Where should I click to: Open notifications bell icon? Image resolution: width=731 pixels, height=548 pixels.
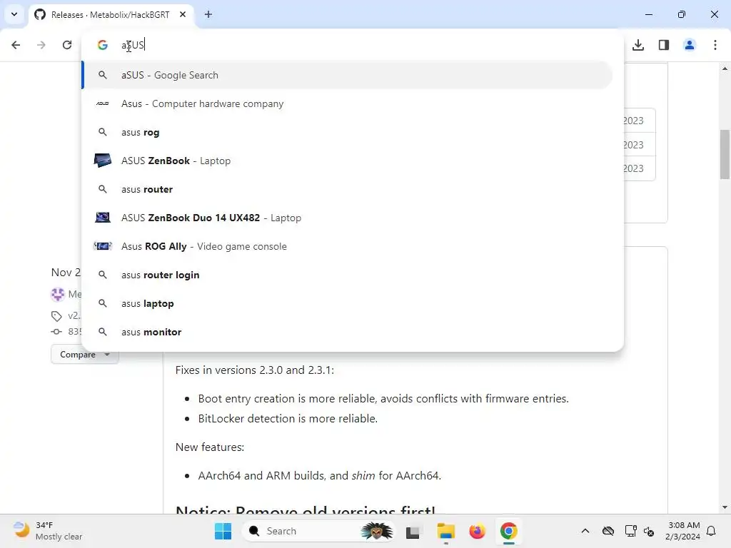(x=712, y=531)
